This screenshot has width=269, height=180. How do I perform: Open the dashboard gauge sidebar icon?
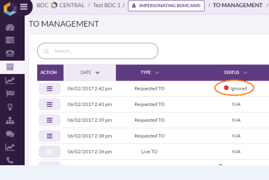[x=10, y=27]
